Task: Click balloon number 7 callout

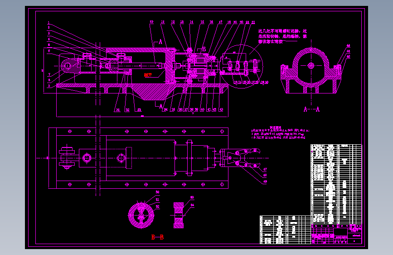Action: click(x=49, y=74)
